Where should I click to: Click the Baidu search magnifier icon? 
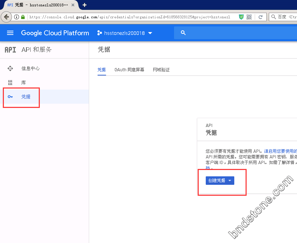coord(273,17)
